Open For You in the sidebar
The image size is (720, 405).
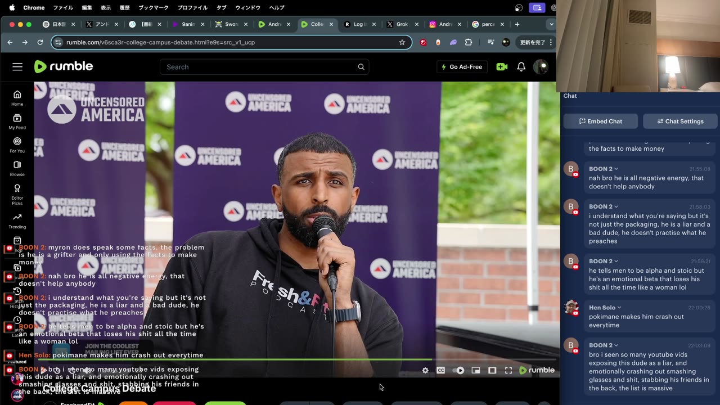17,145
